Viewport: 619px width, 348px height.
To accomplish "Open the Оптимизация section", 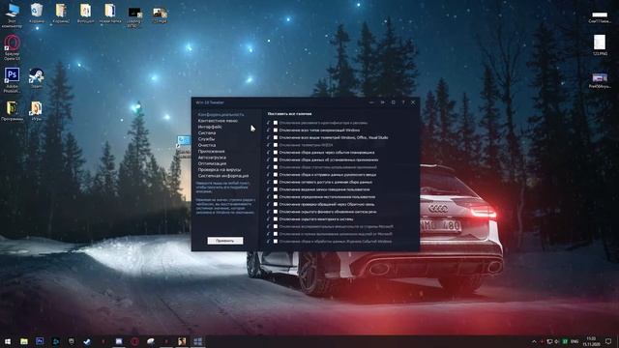I will click(212, 163).
